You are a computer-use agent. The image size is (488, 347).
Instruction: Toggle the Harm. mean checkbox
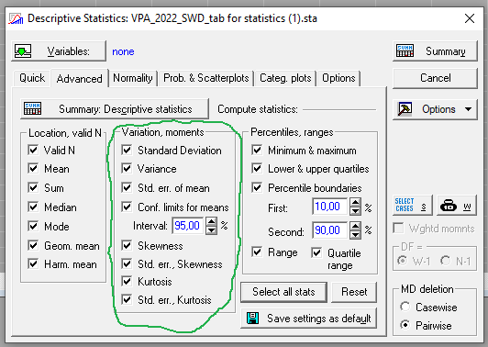33,264
